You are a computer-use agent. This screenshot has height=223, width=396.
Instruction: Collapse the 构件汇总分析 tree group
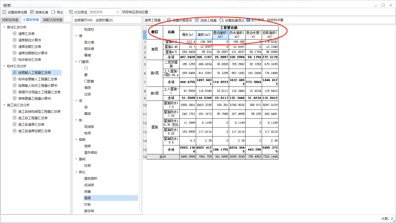click(x=5, y=66)
